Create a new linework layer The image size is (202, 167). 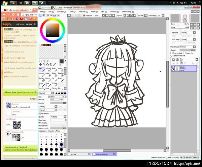[x=177, y=59]
